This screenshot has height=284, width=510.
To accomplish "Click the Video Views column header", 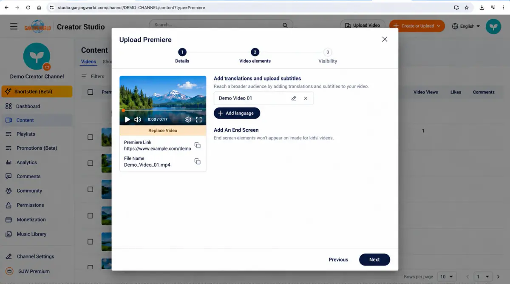I will 425,92.
